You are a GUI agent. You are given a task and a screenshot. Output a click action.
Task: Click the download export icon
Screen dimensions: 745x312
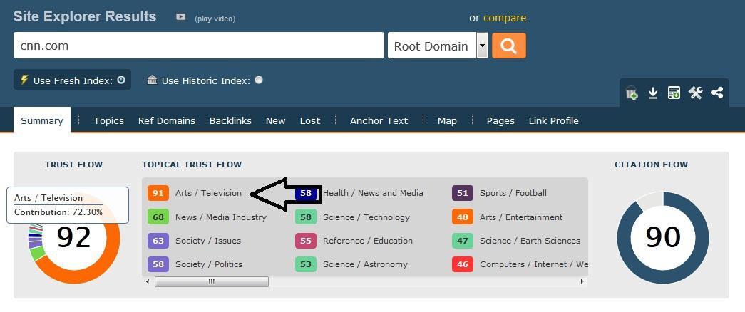point(653,93)
